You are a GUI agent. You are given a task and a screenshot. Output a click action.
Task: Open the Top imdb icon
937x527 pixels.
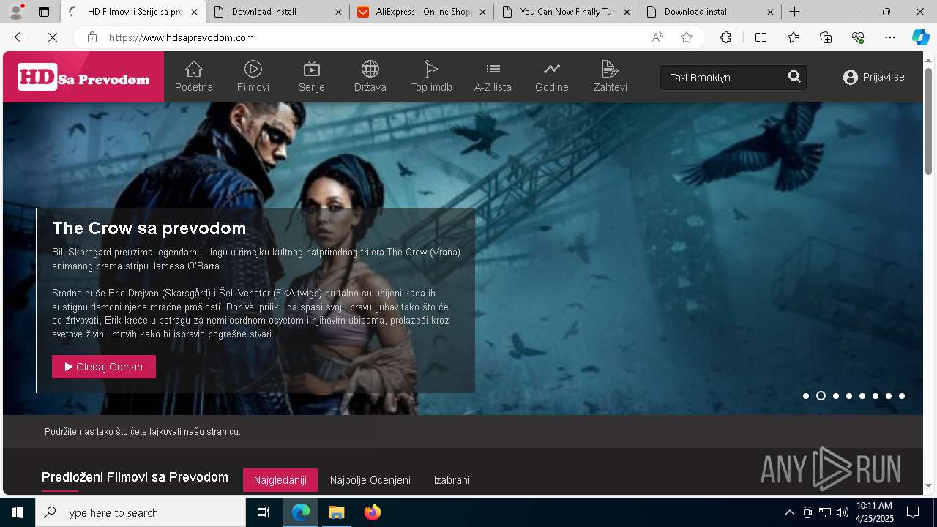click(431, 69)
